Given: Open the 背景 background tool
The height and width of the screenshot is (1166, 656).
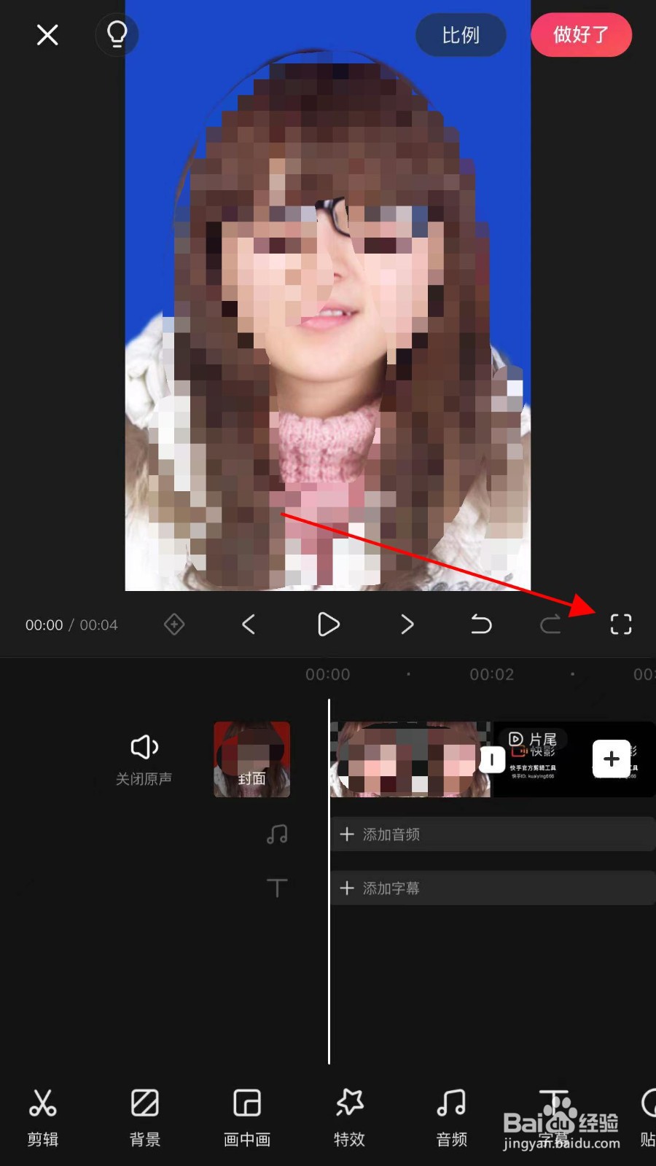Looking at the screenshot, I should point(145,1118).
